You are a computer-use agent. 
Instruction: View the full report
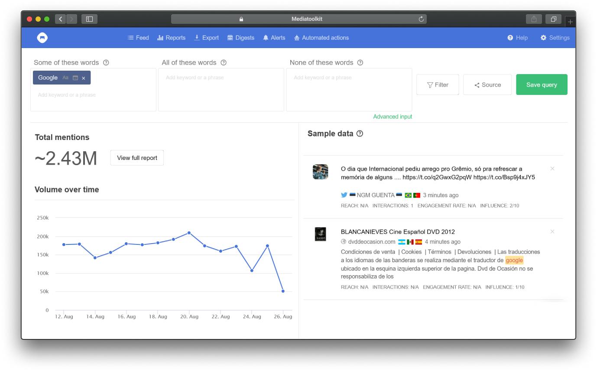[137, 158]
